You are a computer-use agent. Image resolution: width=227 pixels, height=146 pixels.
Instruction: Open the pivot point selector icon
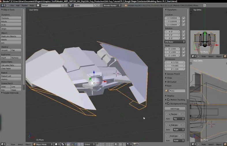[x=63, y=144]
